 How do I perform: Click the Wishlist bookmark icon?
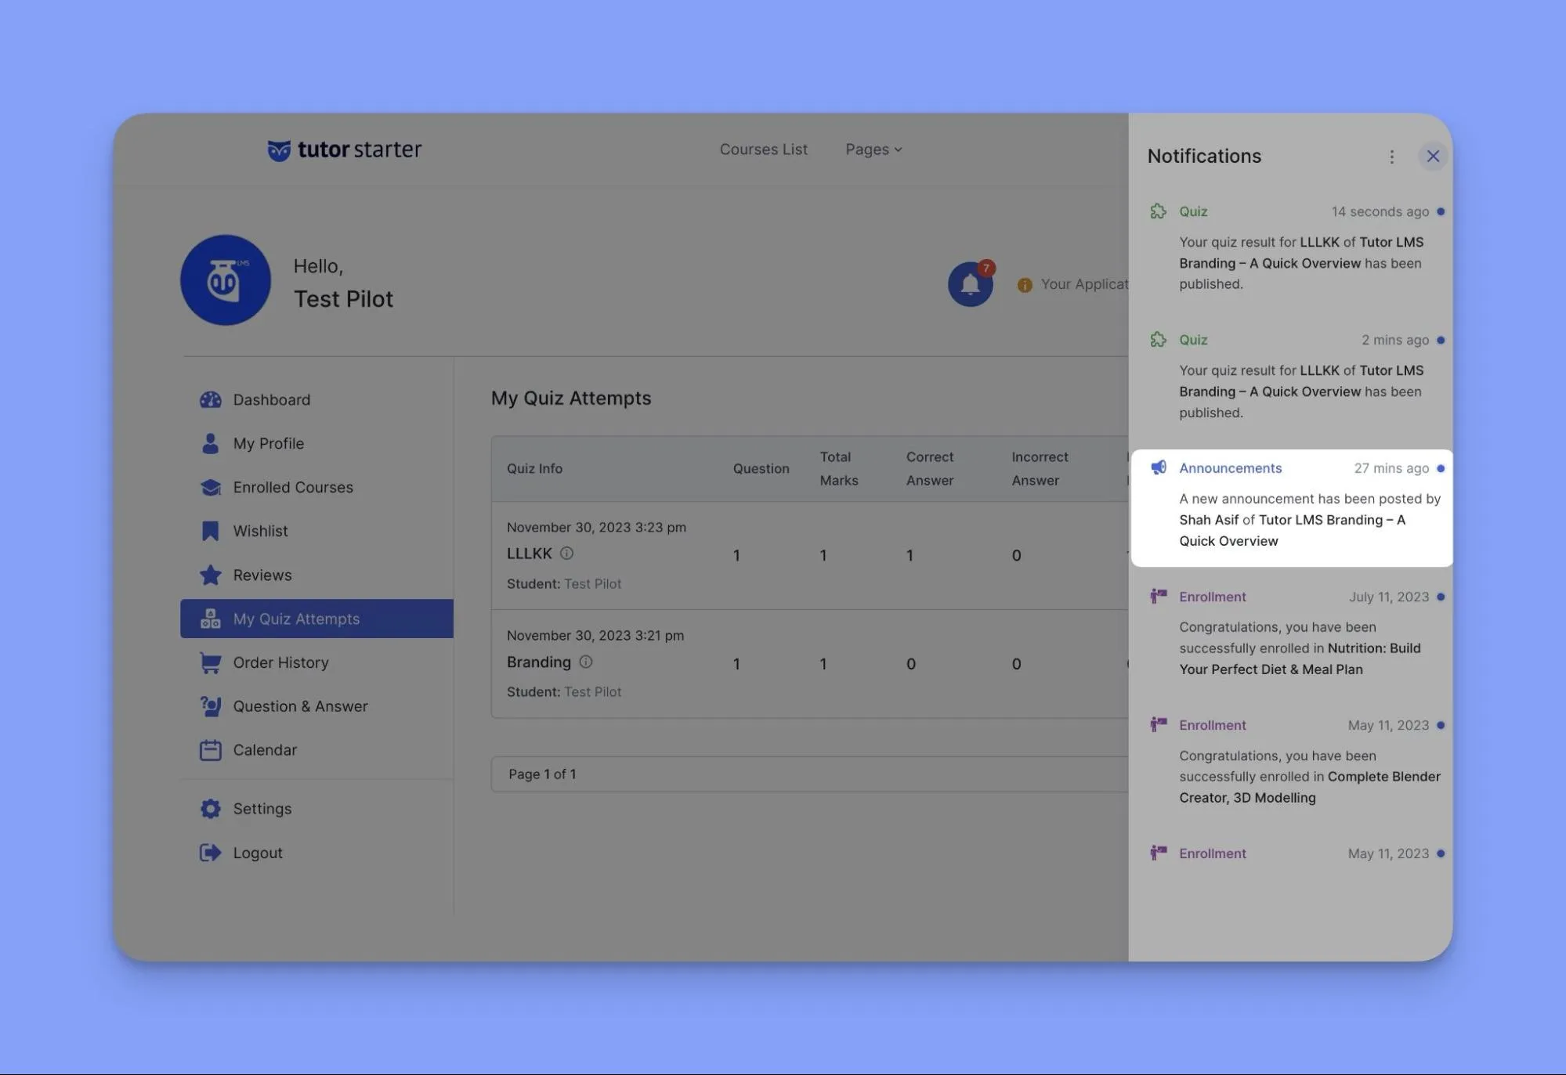coord(208,530)
